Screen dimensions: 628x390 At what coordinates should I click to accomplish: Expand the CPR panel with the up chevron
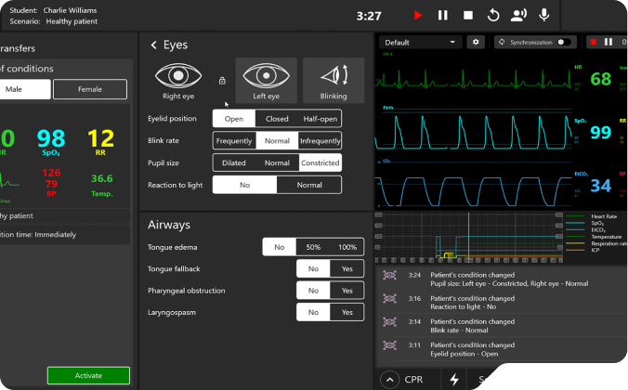coord(389,379)
